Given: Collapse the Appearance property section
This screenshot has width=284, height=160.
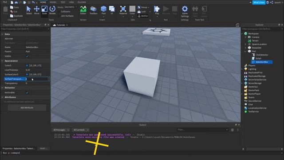Looking at the screenshot, I should pyautogui.click(x=2, y=61).
